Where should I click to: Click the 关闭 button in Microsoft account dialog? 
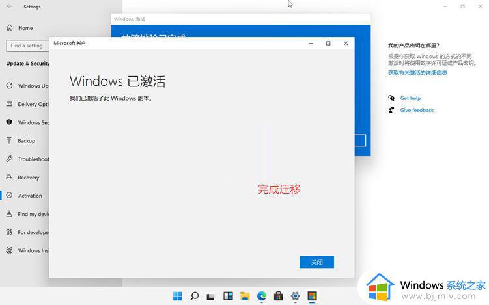coord(316,262)
